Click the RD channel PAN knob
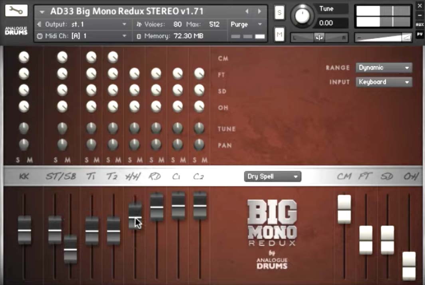The image size is (425, 285). point(156,144)
